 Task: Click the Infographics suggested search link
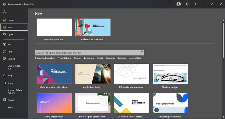[135, 58]
